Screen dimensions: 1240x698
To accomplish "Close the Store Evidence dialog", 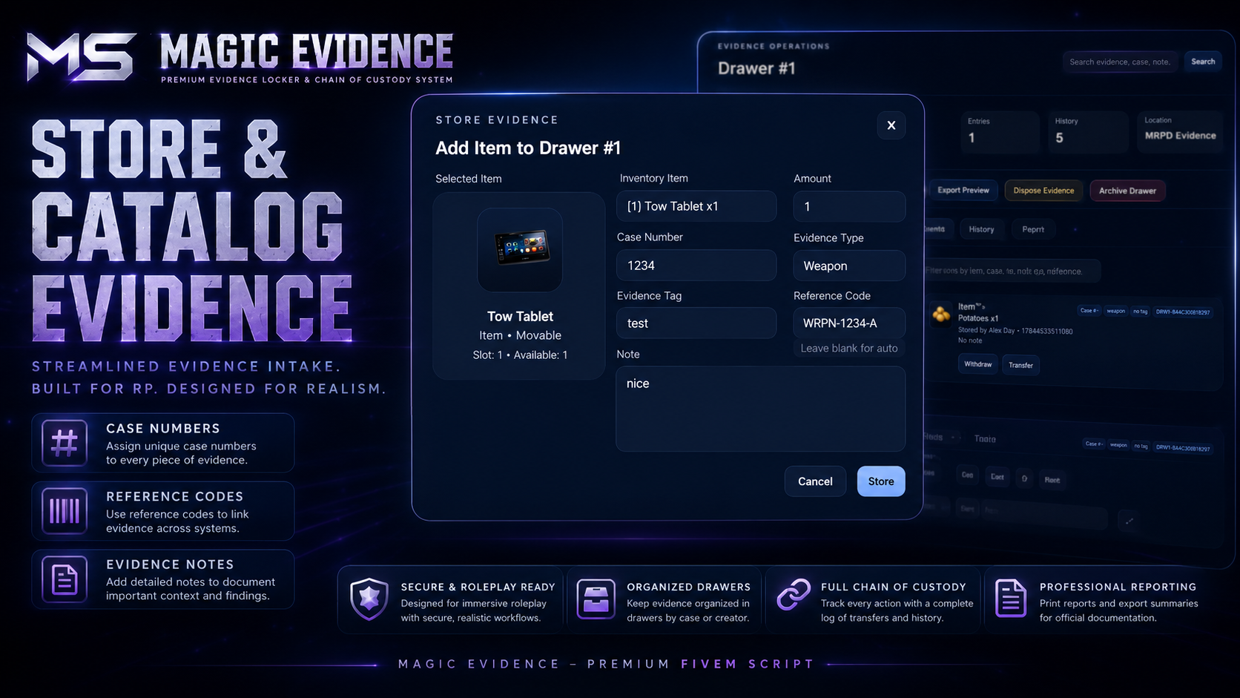I will (891, 125).
